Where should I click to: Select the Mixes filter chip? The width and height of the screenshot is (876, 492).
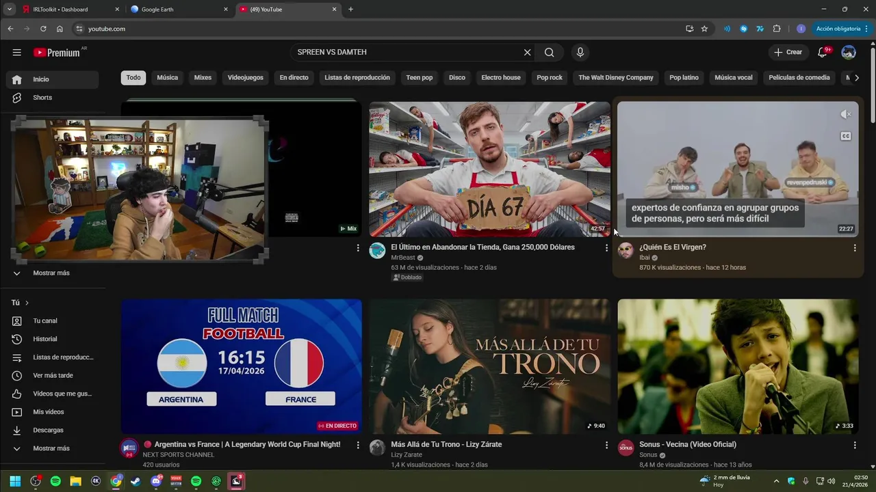203,78
